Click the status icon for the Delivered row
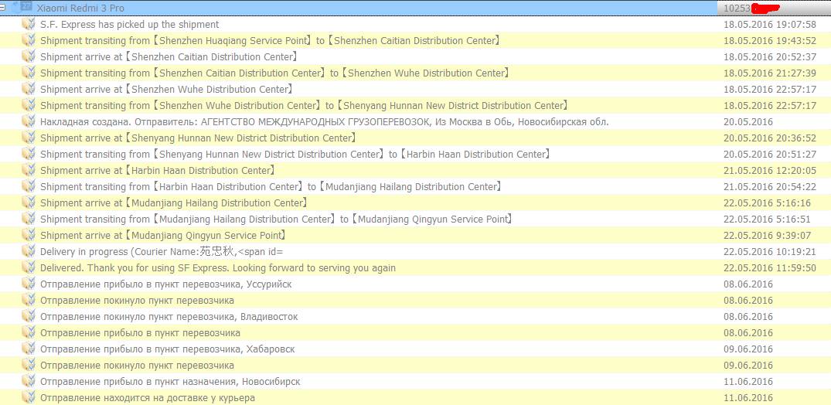Screen dimensions: 831x405 pyautogui.click(x=29, y=267)
